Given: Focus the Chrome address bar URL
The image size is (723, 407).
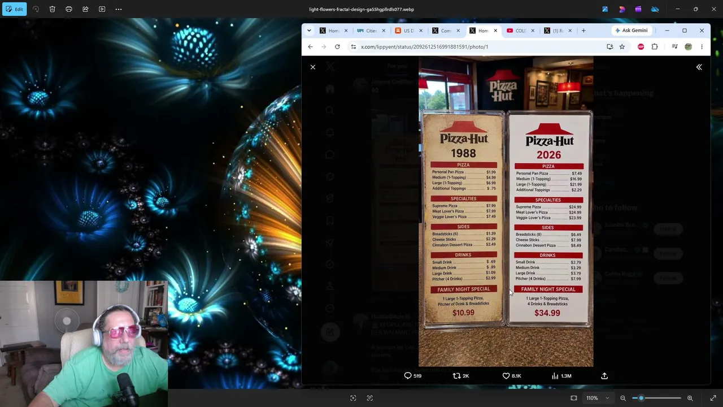Looking at the screenshot, I should click(x=424, y=47).
